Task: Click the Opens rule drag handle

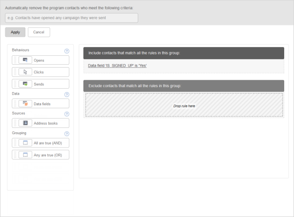Action: point(15,60)
